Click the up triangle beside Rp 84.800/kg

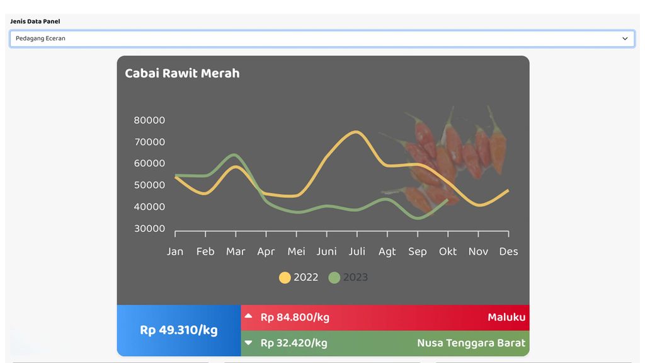click(249, 316)
